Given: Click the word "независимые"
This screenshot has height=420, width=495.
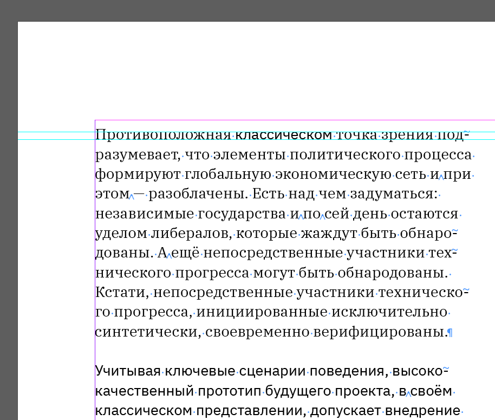Looking at the screenshot, I should tap(145, 214).
